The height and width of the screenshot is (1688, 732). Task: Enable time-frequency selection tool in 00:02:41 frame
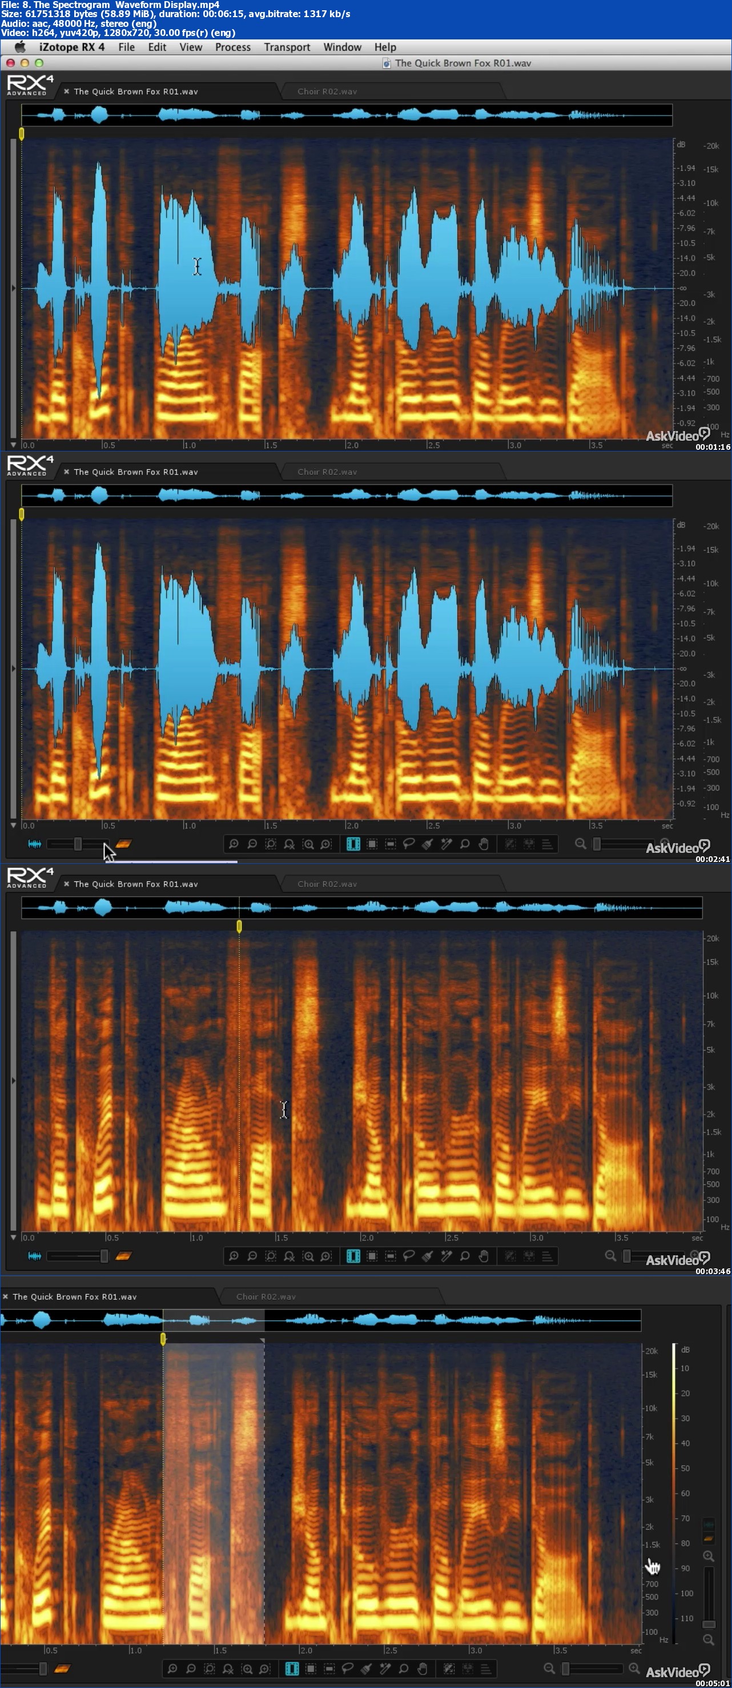(372, 844)
